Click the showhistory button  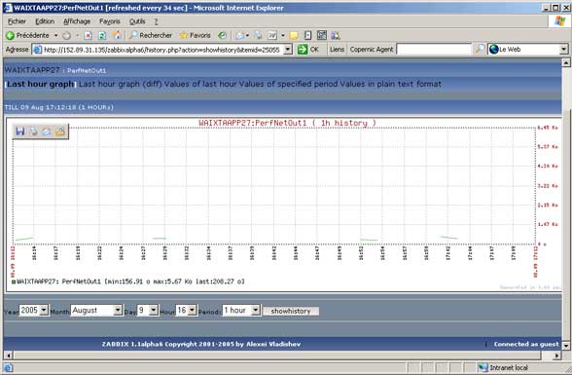click(291, 311)
